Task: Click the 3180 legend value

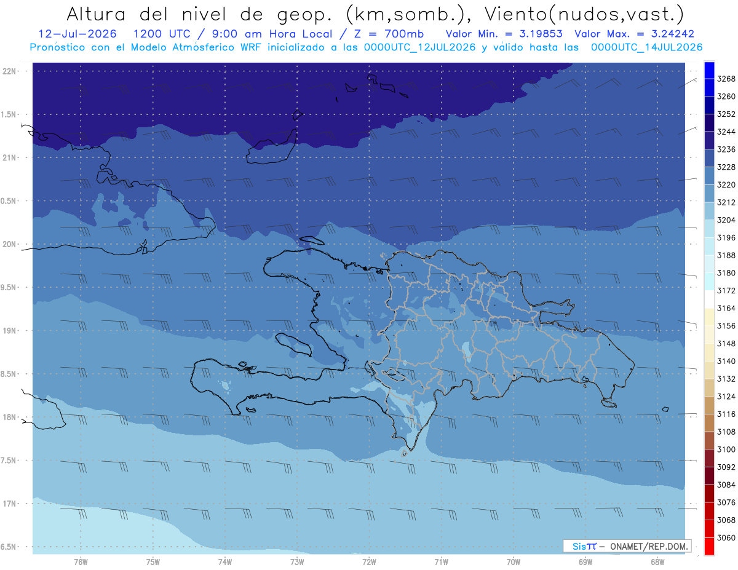Action: click(726, 273)
